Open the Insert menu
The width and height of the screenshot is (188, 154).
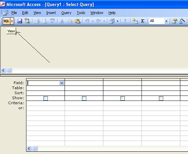click(51, 13)
